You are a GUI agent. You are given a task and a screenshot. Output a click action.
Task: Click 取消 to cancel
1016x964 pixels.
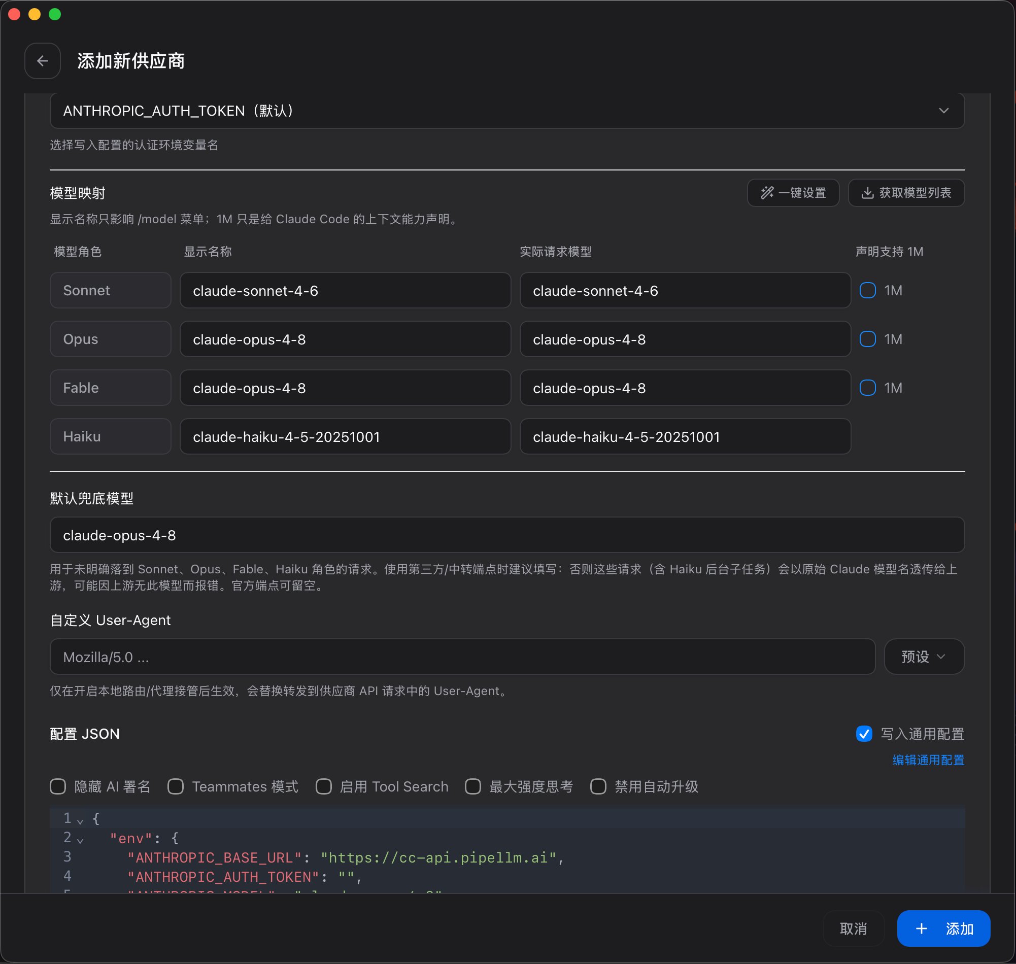coord(853,928)
